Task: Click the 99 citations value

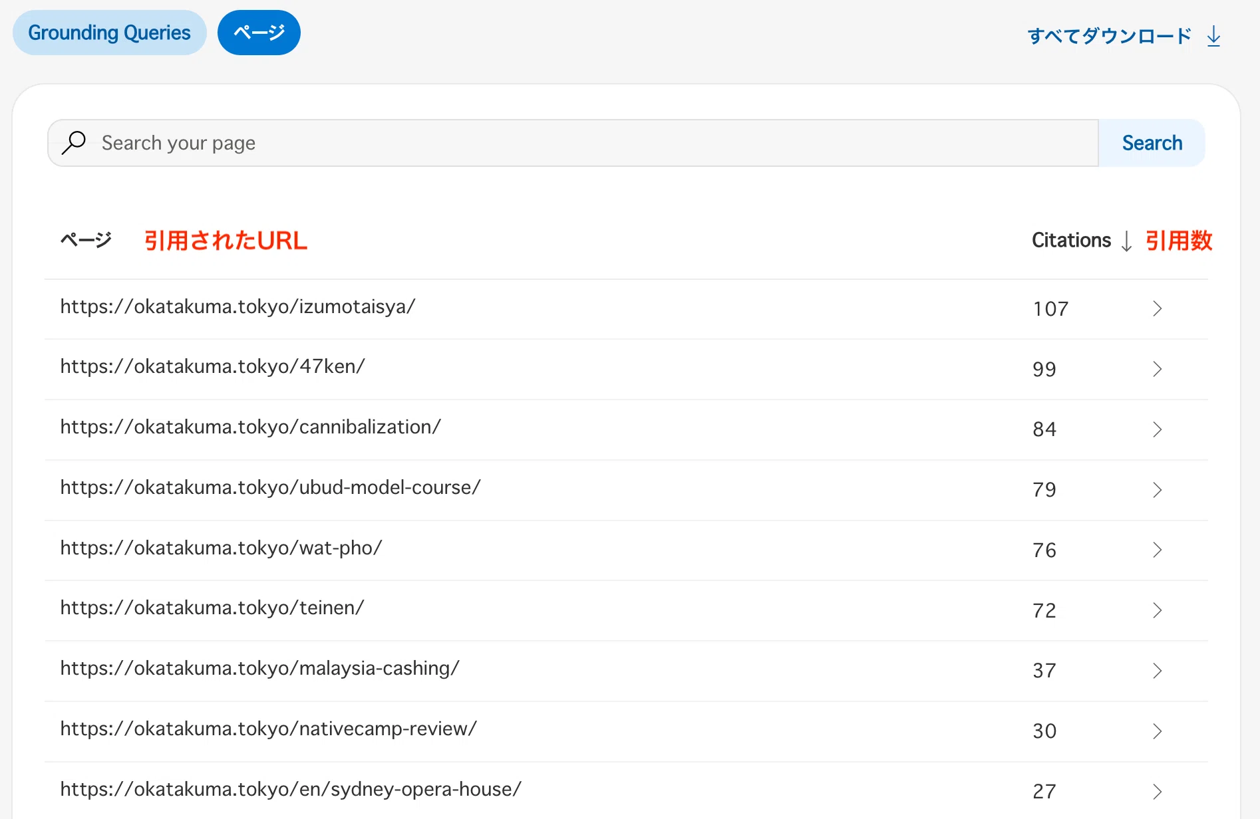Action: click(x=1044, y=370)
